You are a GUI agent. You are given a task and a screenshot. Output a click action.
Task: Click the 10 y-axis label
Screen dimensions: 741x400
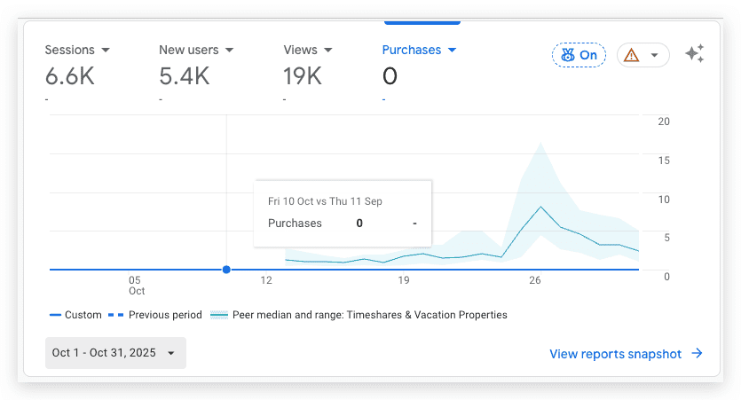point(664,200)
